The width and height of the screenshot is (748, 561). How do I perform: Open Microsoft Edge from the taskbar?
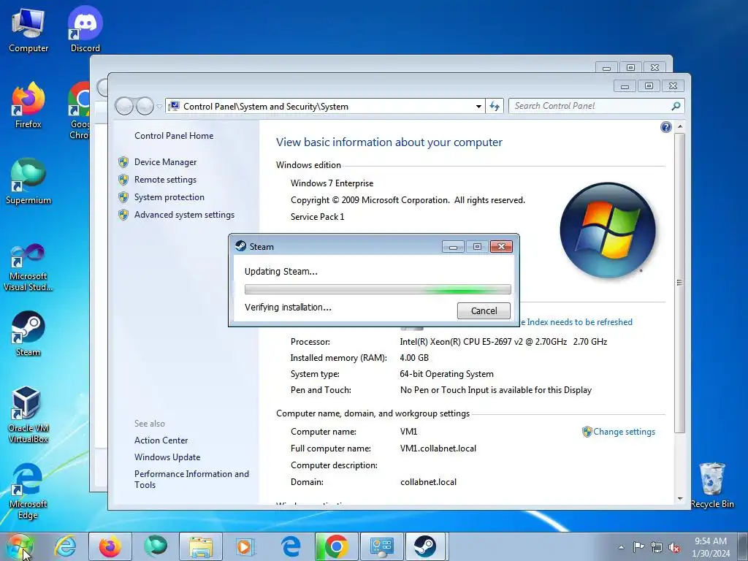tap(291, 546)
